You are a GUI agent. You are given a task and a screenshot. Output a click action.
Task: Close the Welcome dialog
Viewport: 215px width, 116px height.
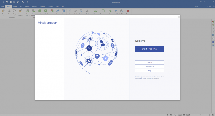point(179,17)
